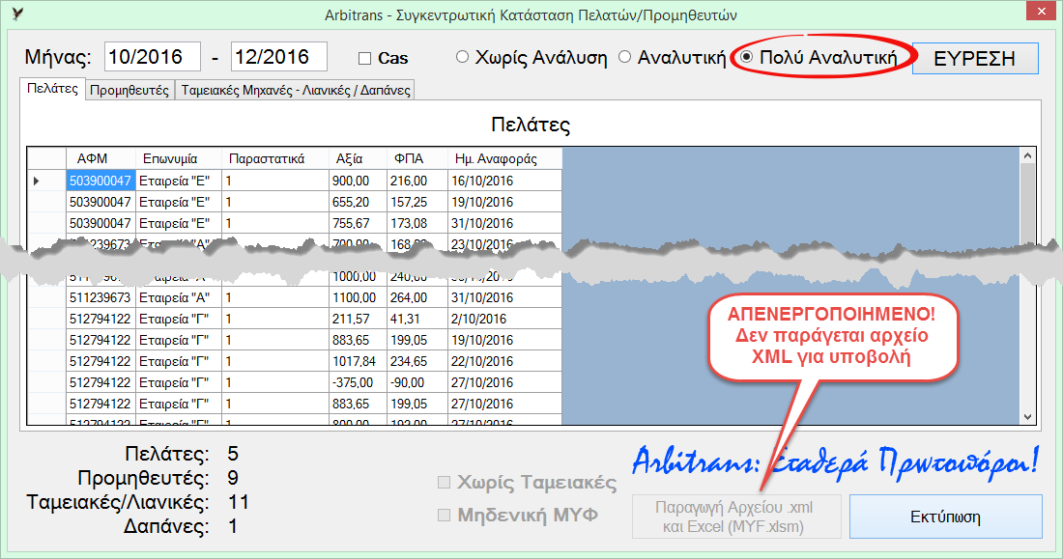This screenshot has width=1063, height=559.
Task: Click the value cell 211,57
Action: pyautogui.click(x=358, y=319)
